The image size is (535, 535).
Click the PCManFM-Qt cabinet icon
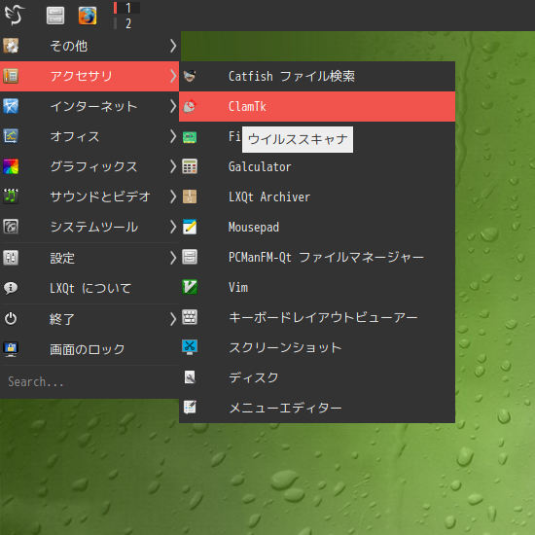(x=190, y=257)
